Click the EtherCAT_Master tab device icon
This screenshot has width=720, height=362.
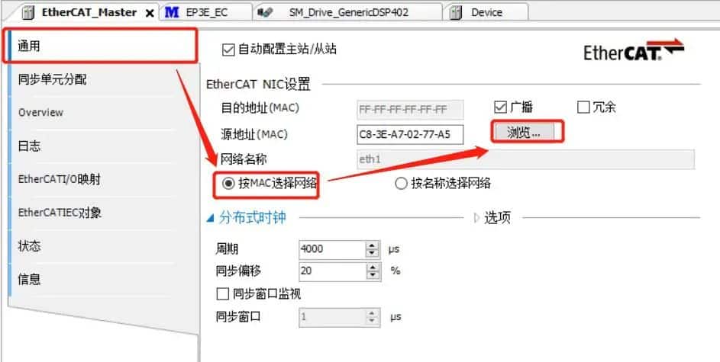[x=28, y=12]
